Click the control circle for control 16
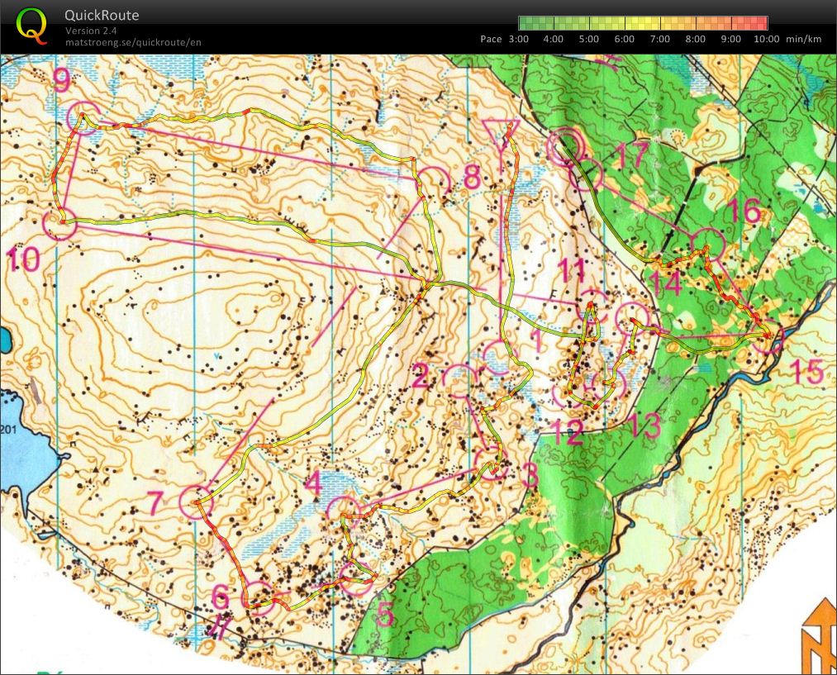The image size is (837, 675). pos(707,245)
